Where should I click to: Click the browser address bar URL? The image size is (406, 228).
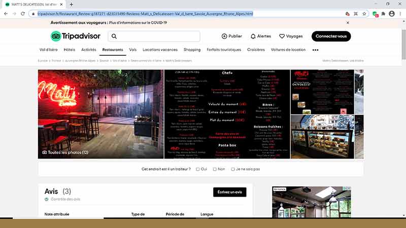tap(145, 14)
